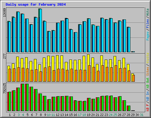This screenshot has width=151, height=118.
Task: Click day label 7 on the x-axis
Action: pos(36,115)
